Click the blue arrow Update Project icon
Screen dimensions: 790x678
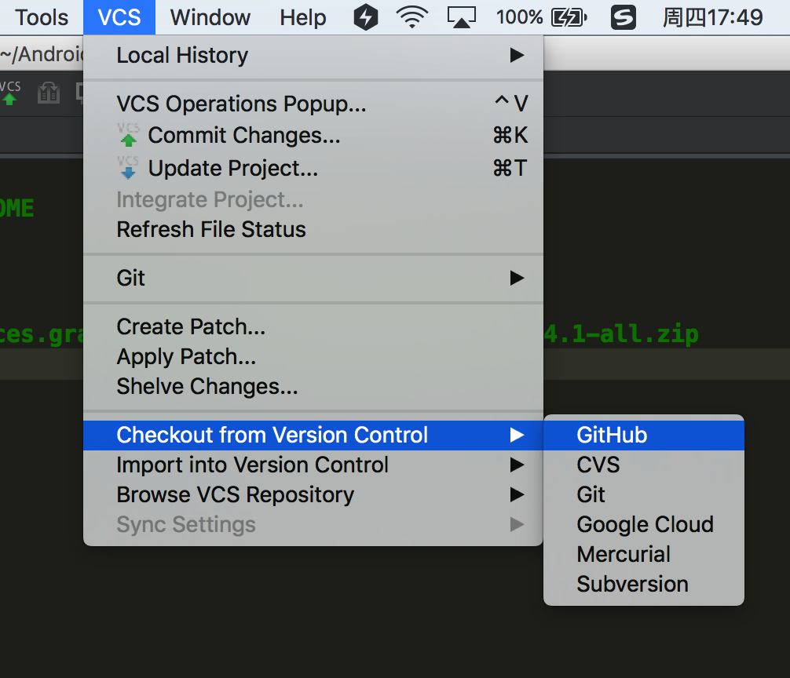click(x=128, y=168)
